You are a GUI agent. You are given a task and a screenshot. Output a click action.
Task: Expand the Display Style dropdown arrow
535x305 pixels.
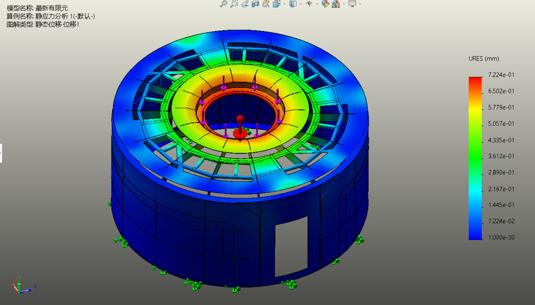pos(300,4)
